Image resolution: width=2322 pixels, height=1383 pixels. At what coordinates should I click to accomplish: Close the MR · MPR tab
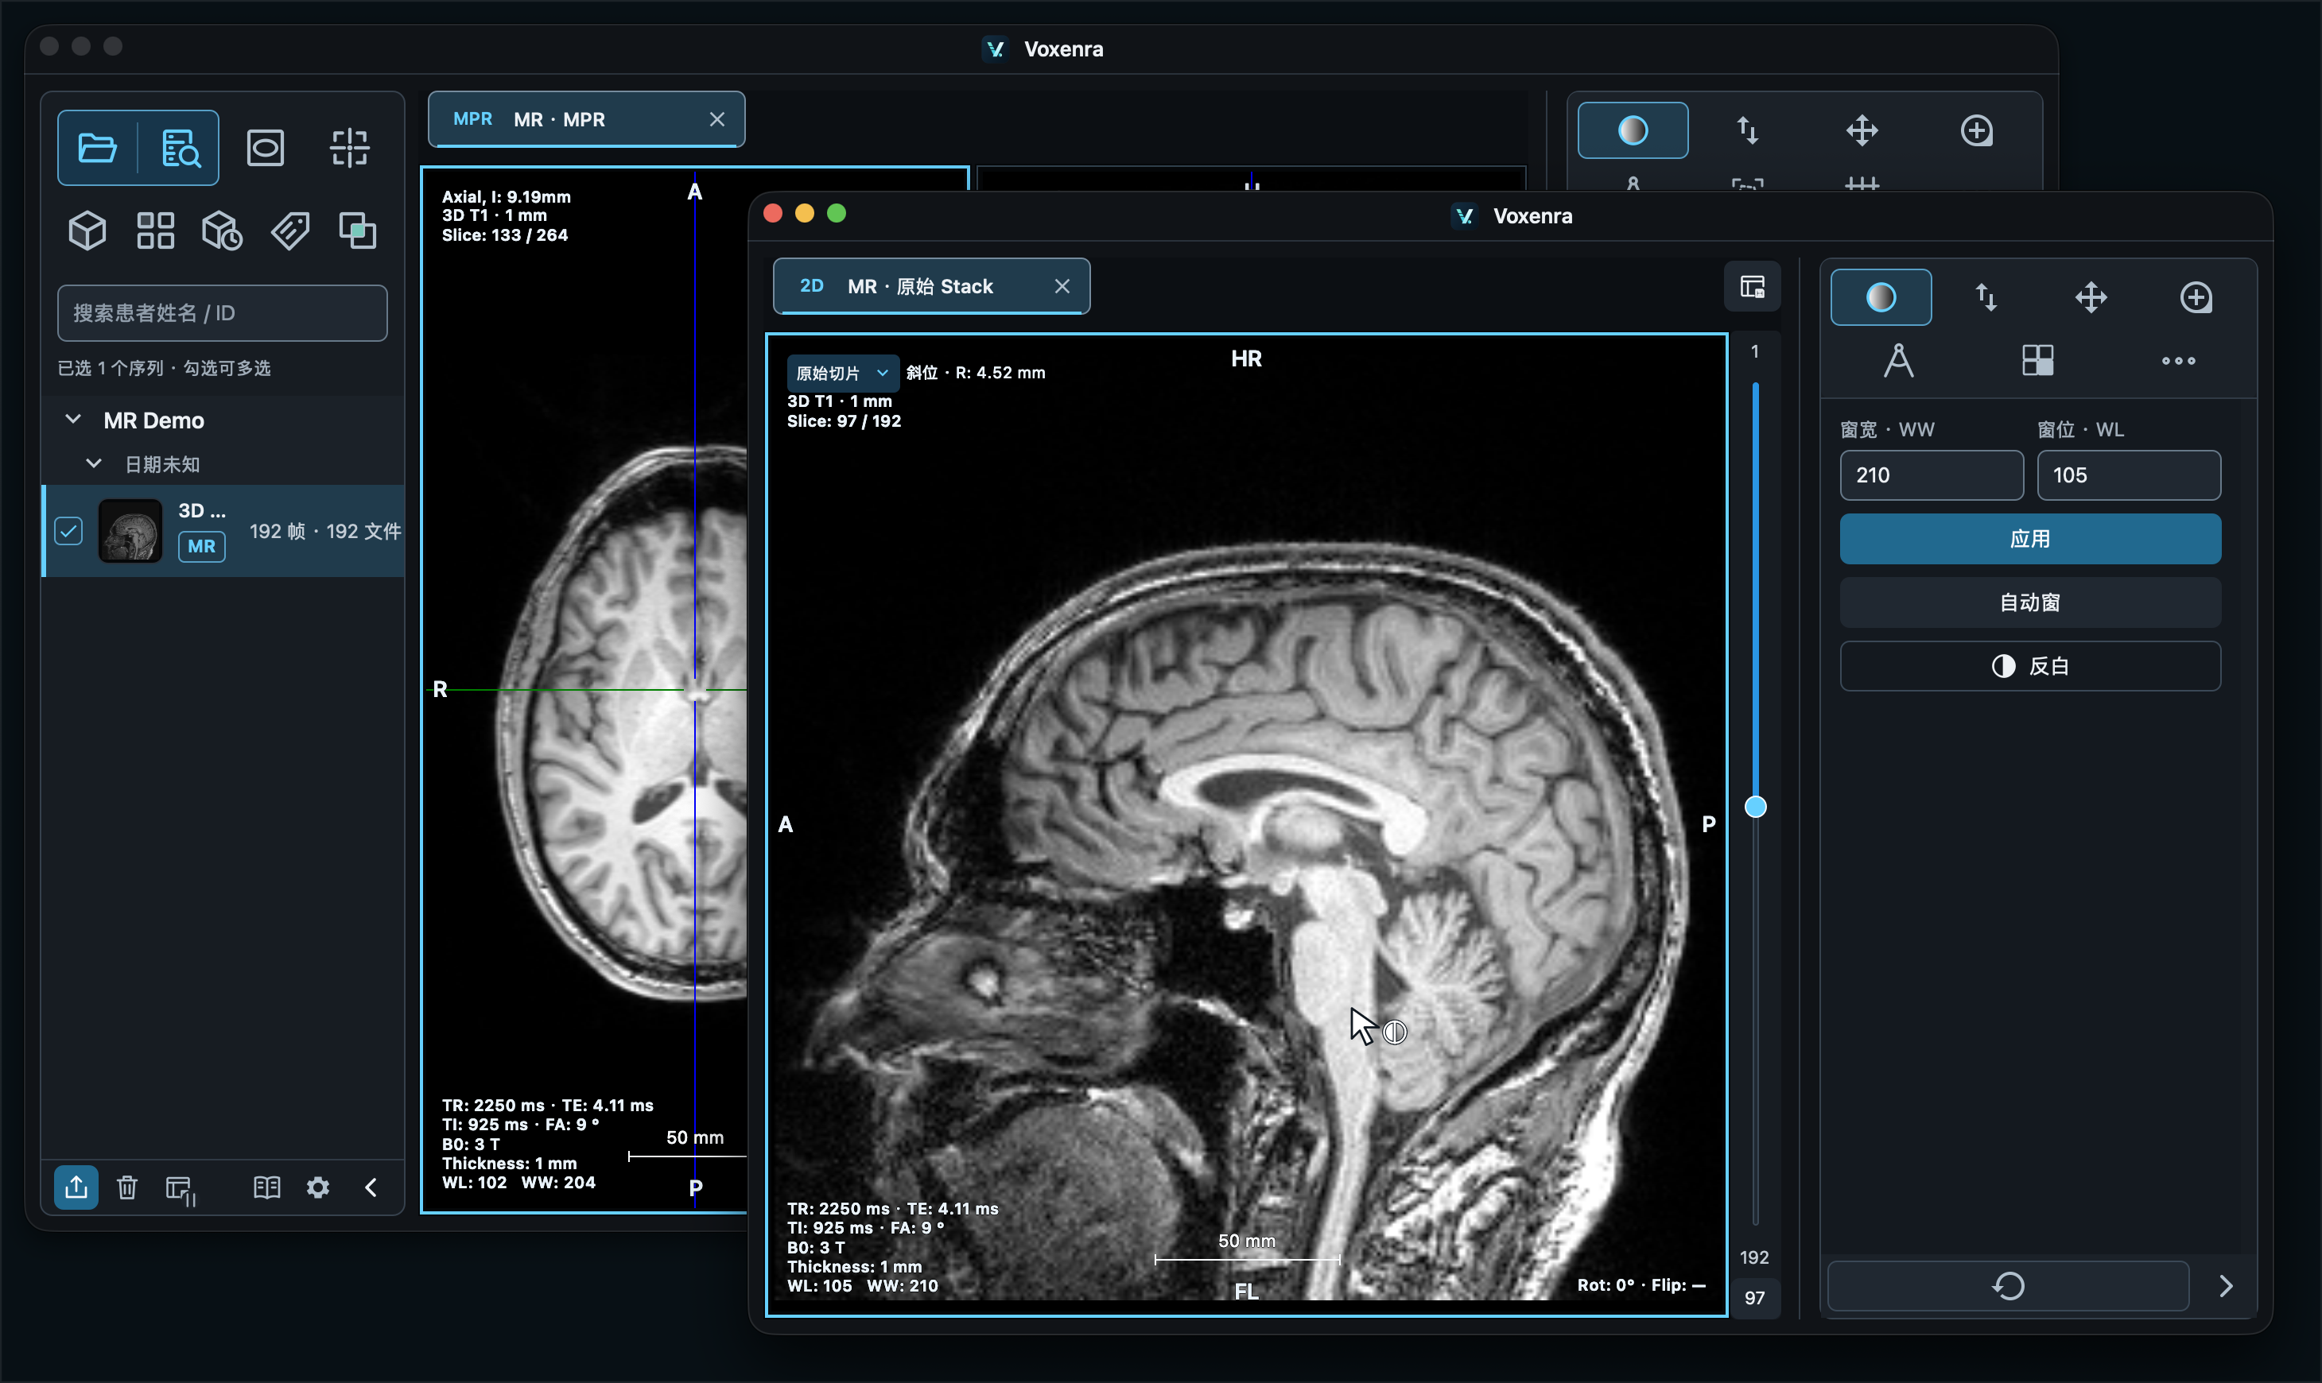(x=716, y=119)
